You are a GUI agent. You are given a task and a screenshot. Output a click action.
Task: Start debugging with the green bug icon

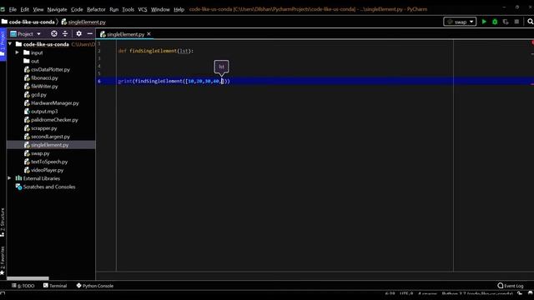[495, 22]
